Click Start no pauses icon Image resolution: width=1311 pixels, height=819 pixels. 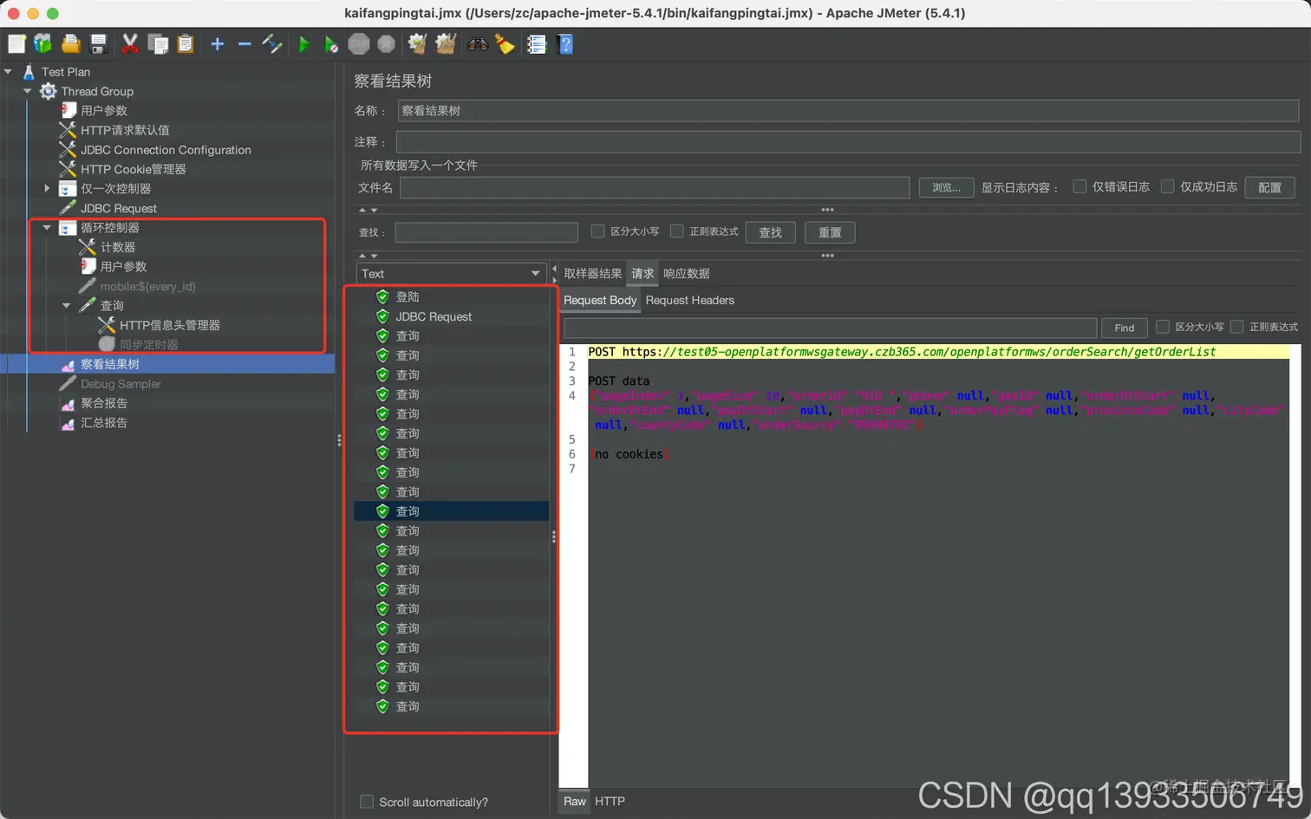click(331, 43)
